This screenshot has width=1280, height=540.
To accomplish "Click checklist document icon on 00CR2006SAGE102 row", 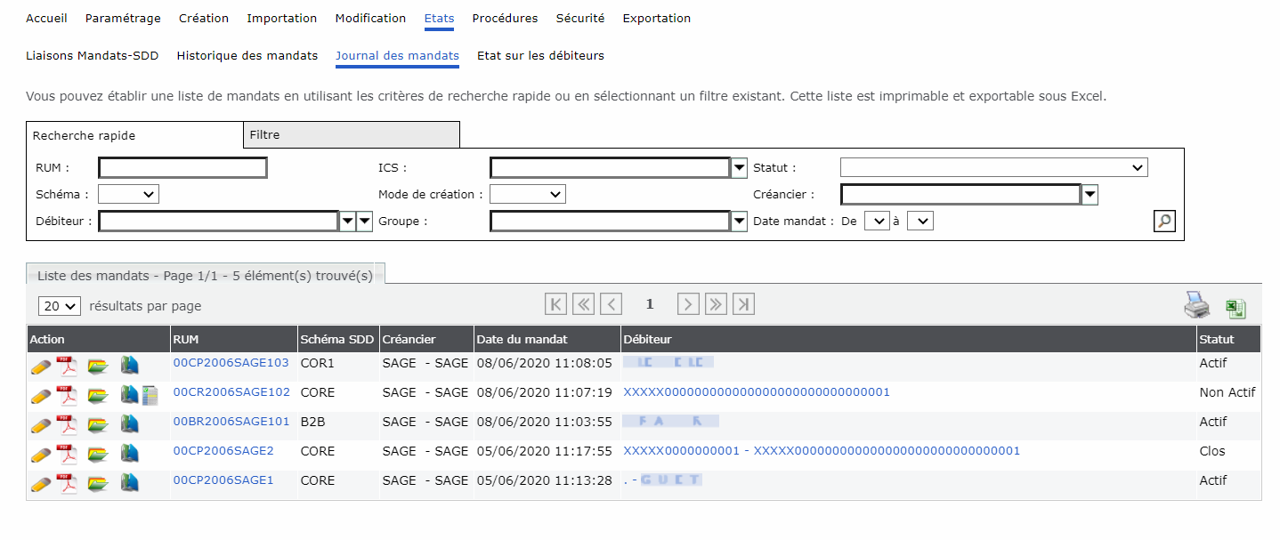I will tap(150, 394).
